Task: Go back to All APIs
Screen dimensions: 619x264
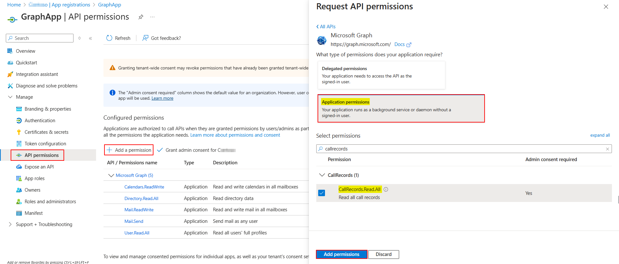Action: click(326, 27)
